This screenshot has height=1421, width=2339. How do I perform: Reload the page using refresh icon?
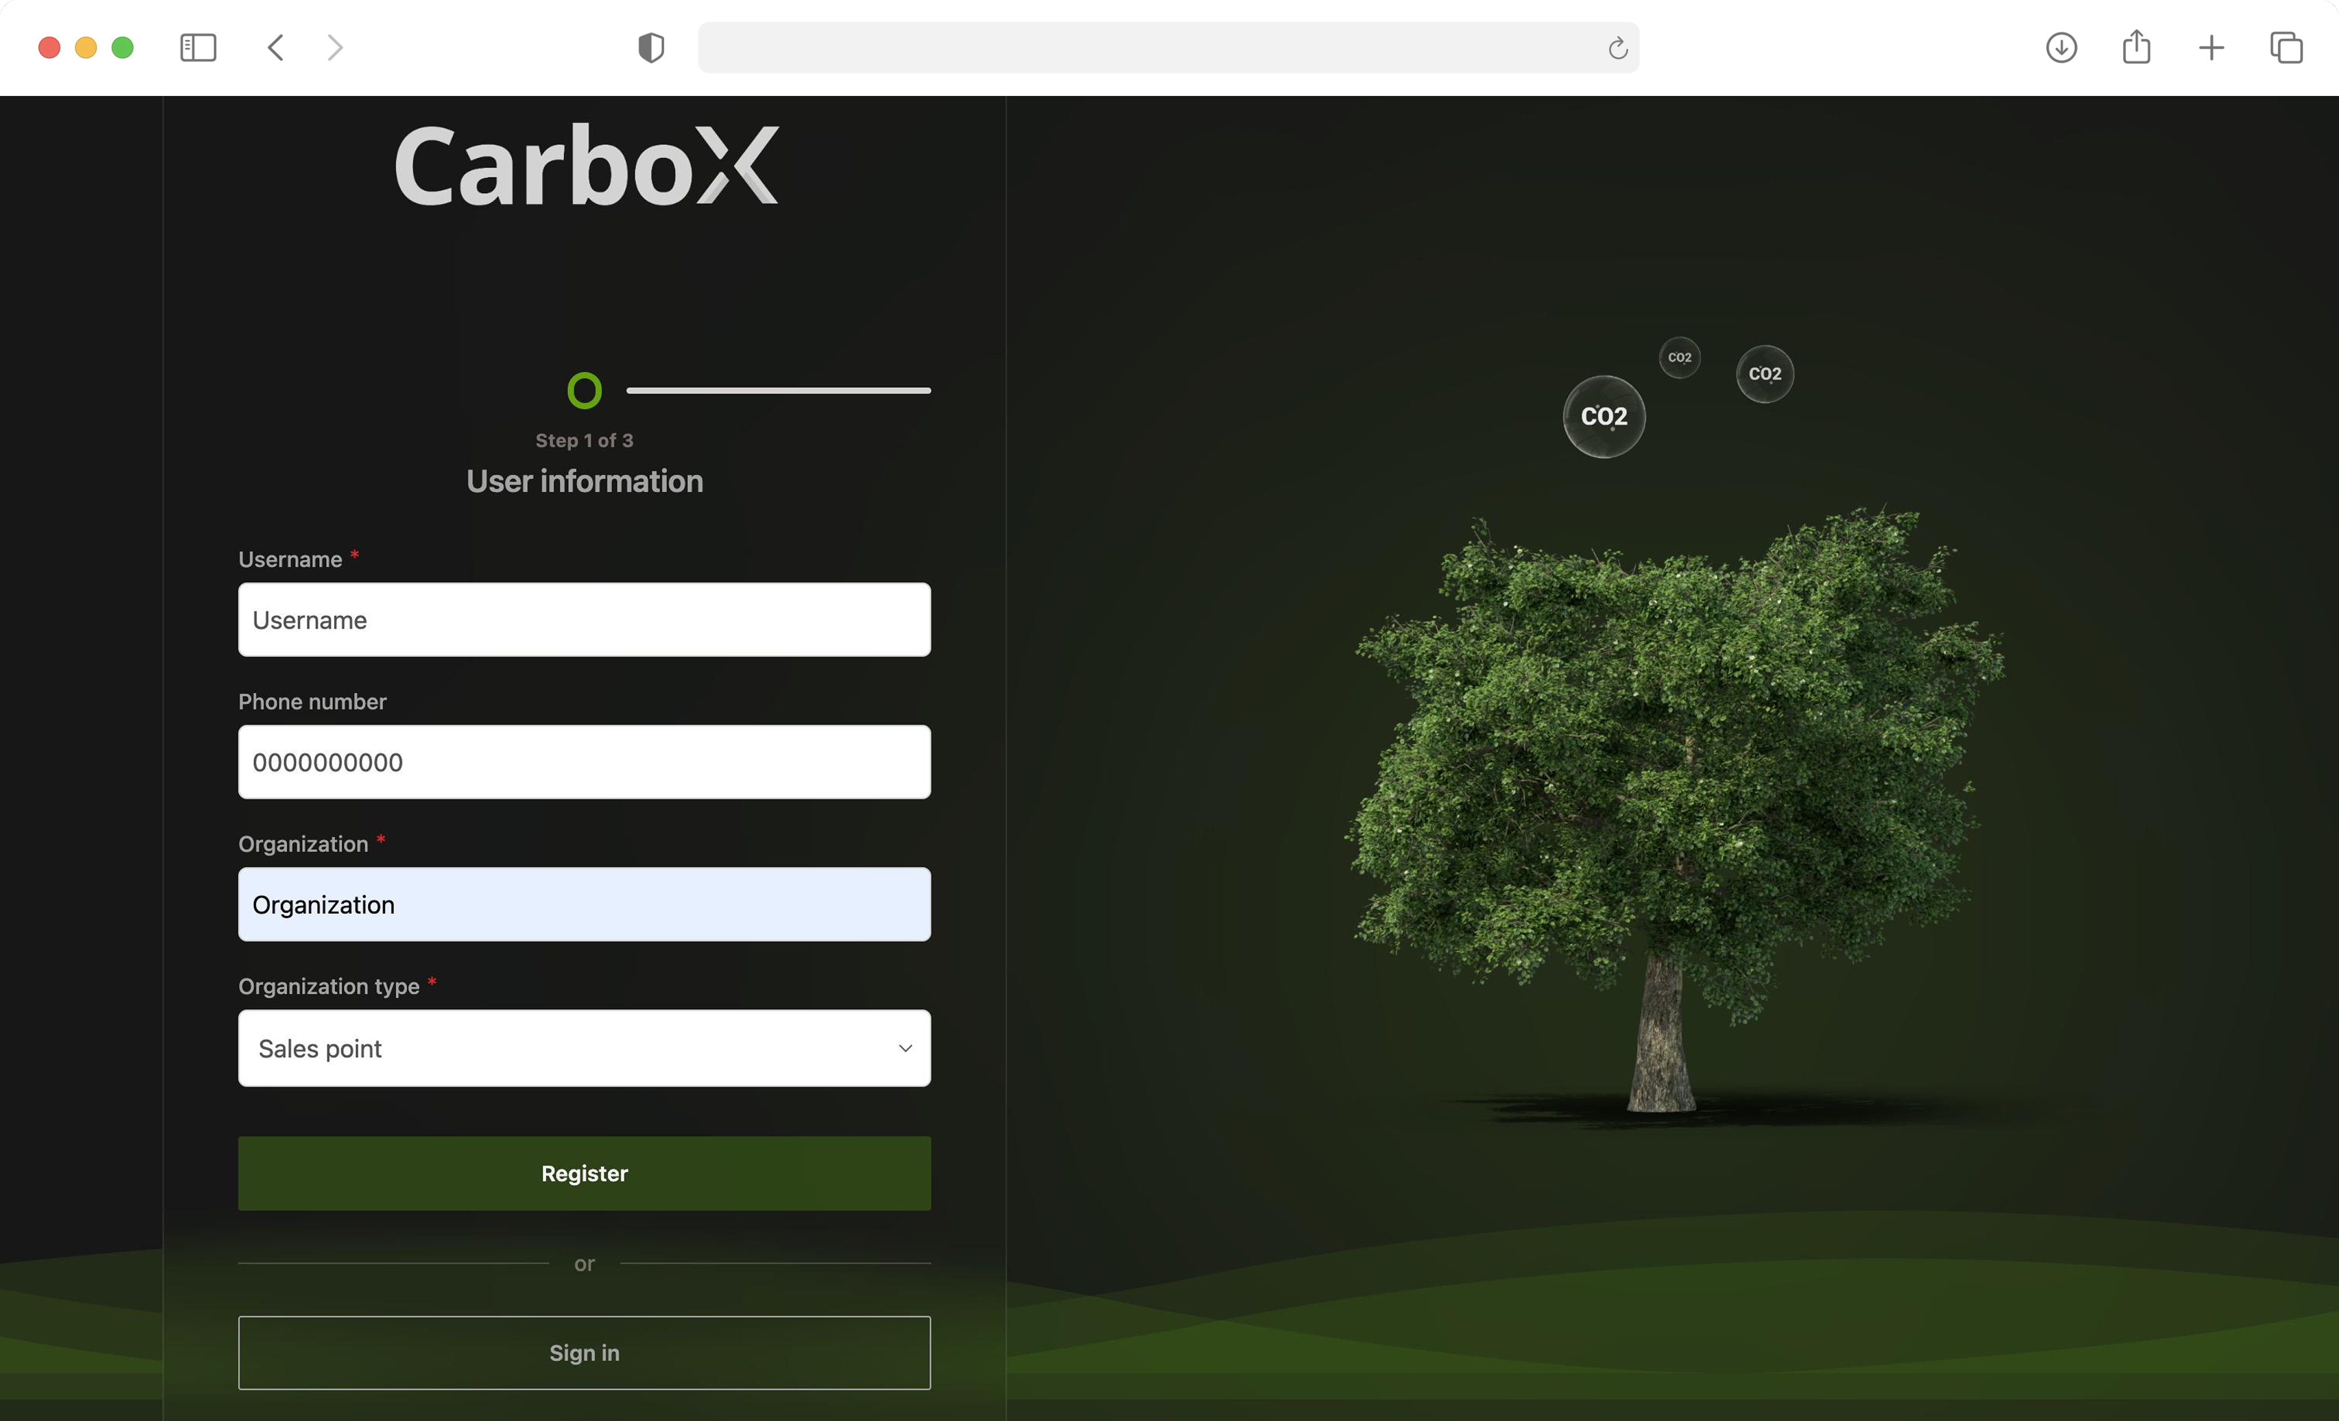pyautogui.click(x=1618, y=47)
